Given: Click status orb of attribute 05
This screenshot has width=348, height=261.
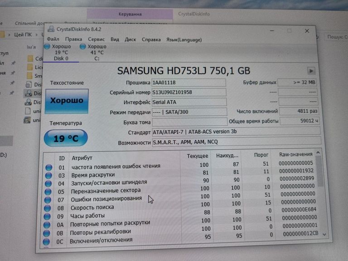Looking at the screenshot, I should (x=48, y=192).
